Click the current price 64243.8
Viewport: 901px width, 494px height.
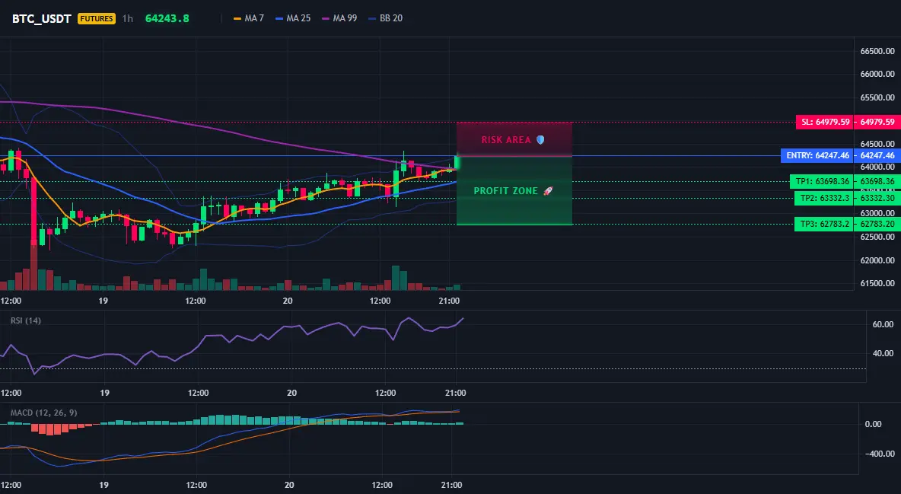[167, 18]
